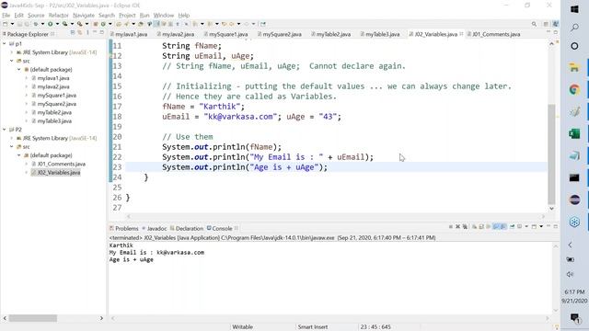Switch to the Javadoc tab
Image resolution: width=589 pixels, height=331 pixels.
(155, 229)
